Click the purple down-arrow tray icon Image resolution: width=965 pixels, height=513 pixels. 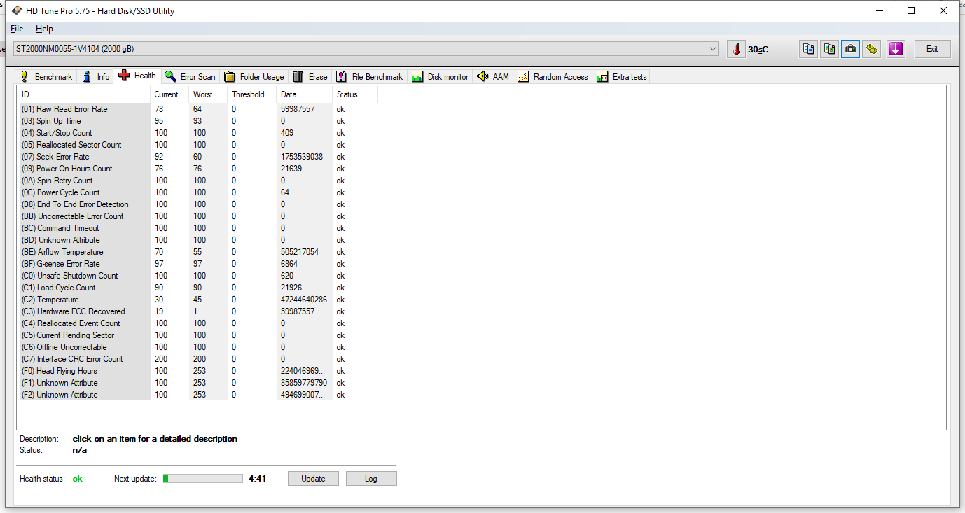896,49
